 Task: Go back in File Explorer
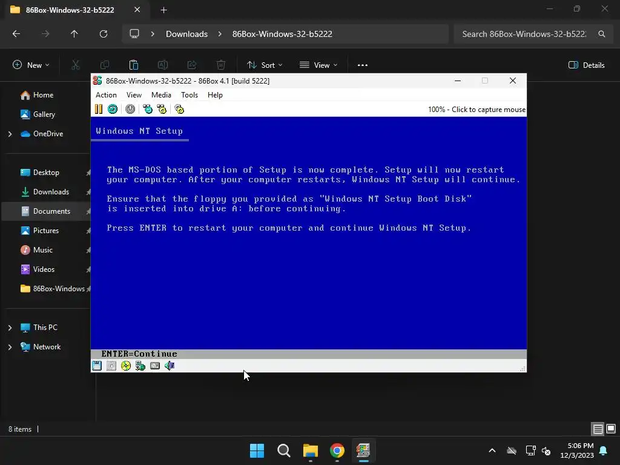(16, 34)
